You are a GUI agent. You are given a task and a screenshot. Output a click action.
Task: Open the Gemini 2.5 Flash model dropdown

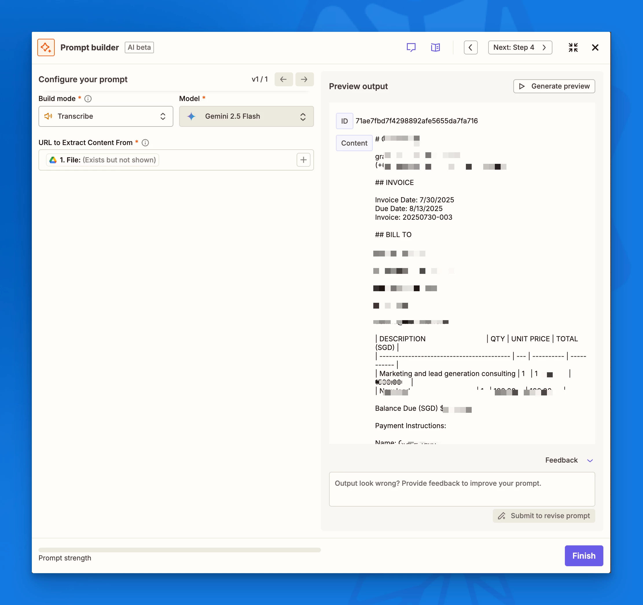[x=246, y=116]
